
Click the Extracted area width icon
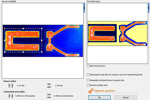pyautogui.click(x=11, y=96)
